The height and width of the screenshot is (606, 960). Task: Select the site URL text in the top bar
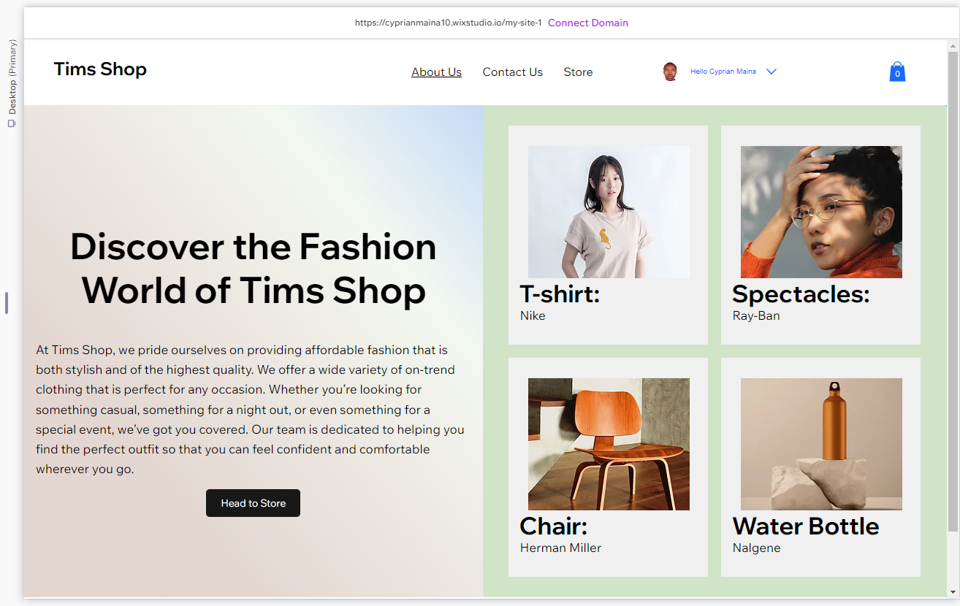pos(449,23)
